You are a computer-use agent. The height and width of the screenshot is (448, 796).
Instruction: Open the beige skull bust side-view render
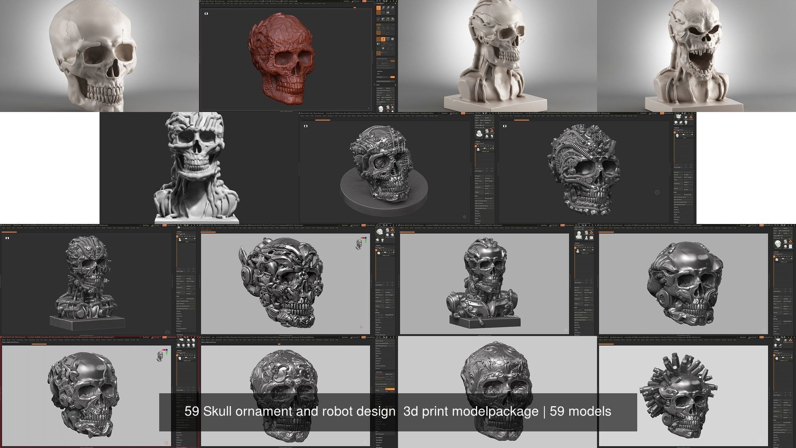click(x=498, y=56)
